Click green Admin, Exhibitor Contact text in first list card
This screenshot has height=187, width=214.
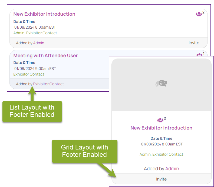35,33
